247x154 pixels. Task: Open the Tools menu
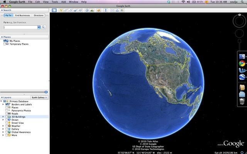coord(55,2)
